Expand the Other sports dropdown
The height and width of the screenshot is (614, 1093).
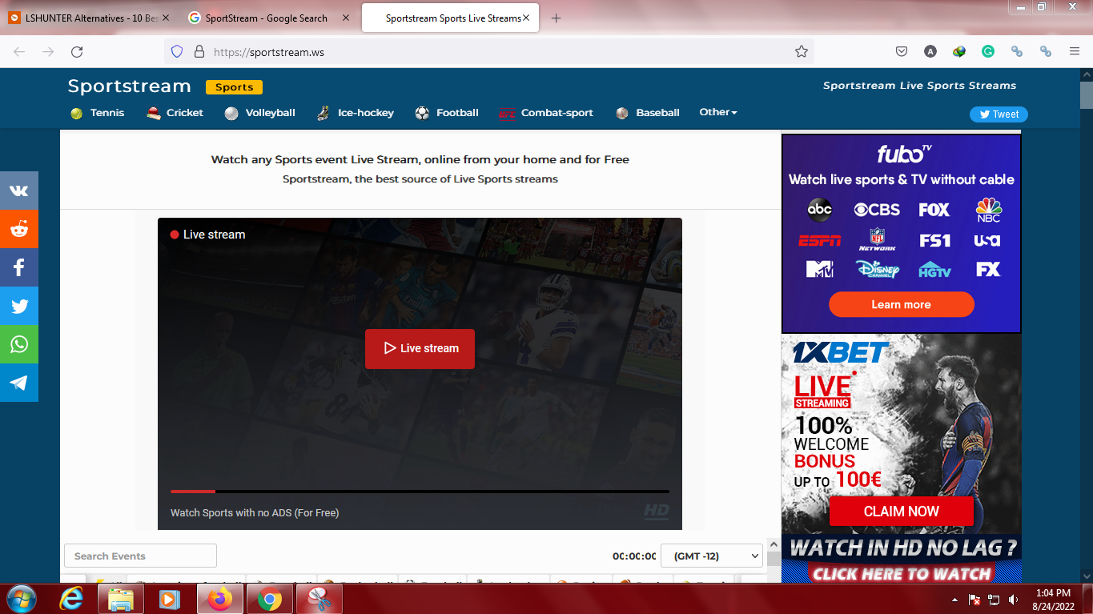718,112
